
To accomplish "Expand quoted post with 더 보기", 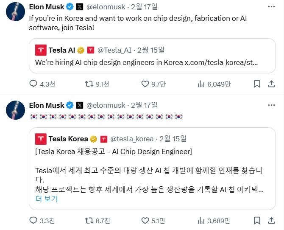I will pyautogui.click(x=46, y=199).
